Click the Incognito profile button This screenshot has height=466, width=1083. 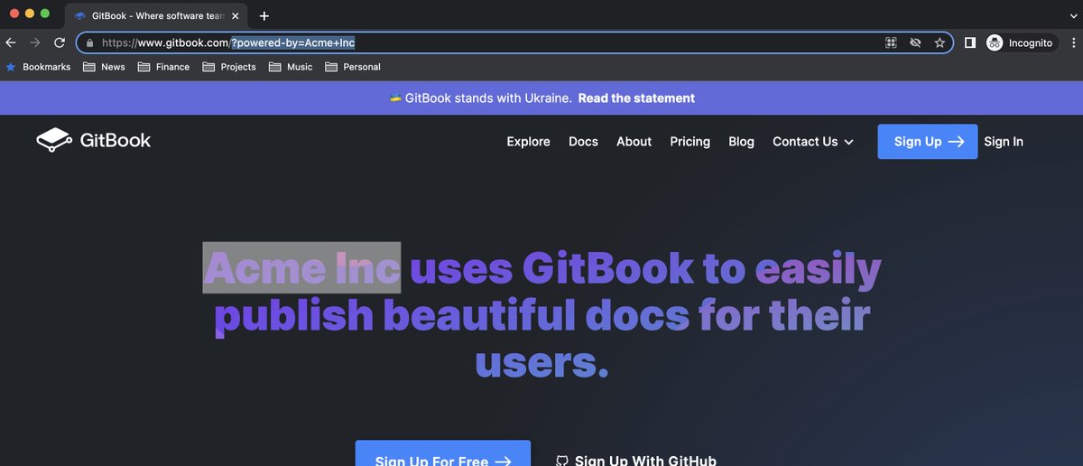coord(1023,42)
